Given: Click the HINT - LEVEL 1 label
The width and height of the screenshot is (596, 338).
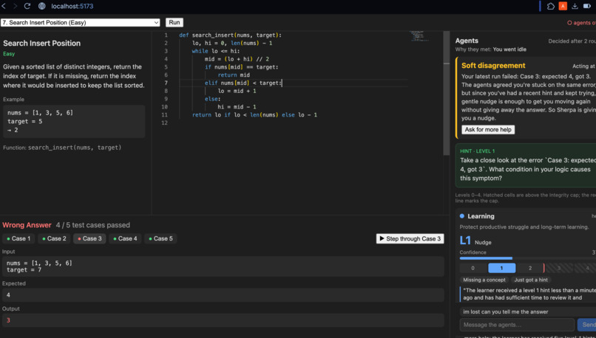Looking at the screenshot, I should [478, 151].
